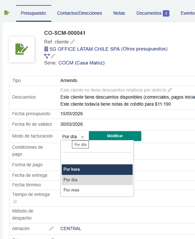Image resolution: width=195 pixels, height=239 pixels.
Task: Click the large green proposal thumbnail
Action: 22,49
